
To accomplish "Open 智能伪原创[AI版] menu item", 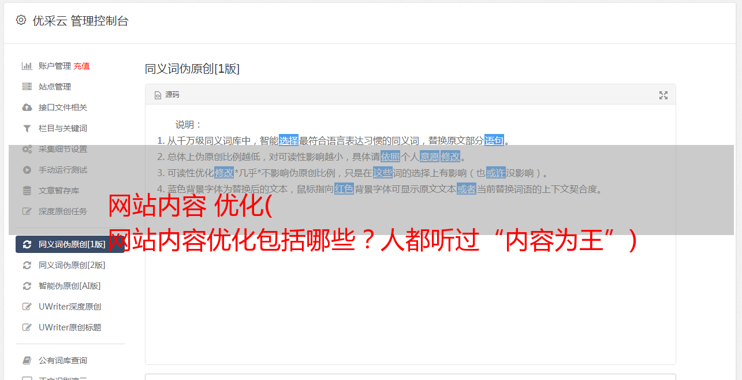I will [x=70, y=286].
